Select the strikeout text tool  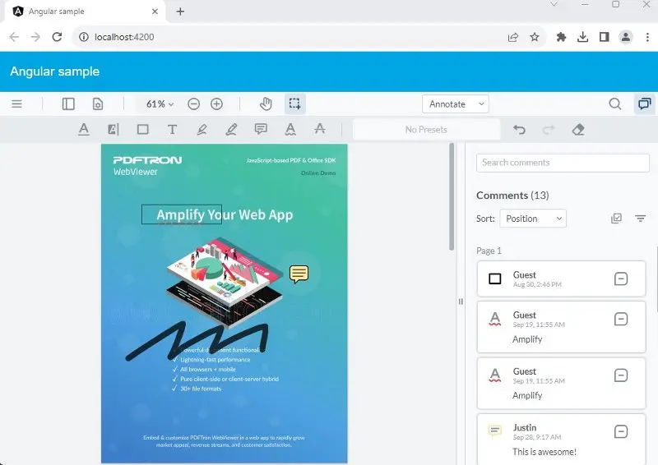(x=320, y=129)
